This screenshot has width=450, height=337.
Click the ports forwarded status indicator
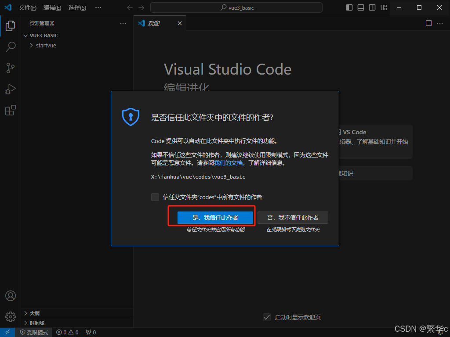pos(91,333)
